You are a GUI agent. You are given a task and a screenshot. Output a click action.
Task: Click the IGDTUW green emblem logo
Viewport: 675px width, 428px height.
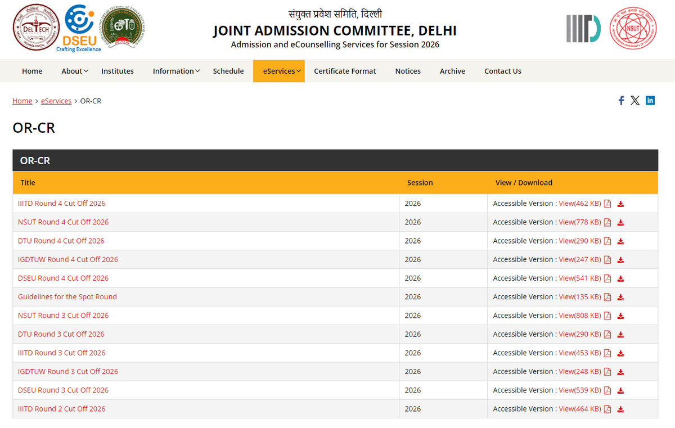[x=122, y=28]
